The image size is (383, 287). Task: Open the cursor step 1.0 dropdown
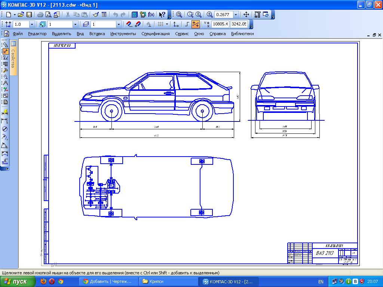tap(32, 24)
